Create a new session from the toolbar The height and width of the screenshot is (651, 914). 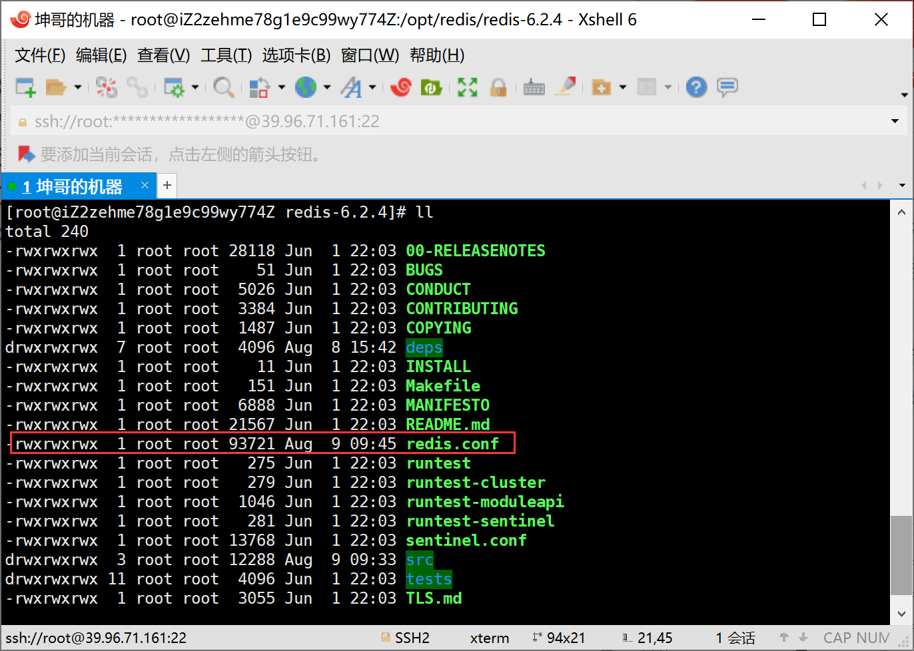(25, 87)
